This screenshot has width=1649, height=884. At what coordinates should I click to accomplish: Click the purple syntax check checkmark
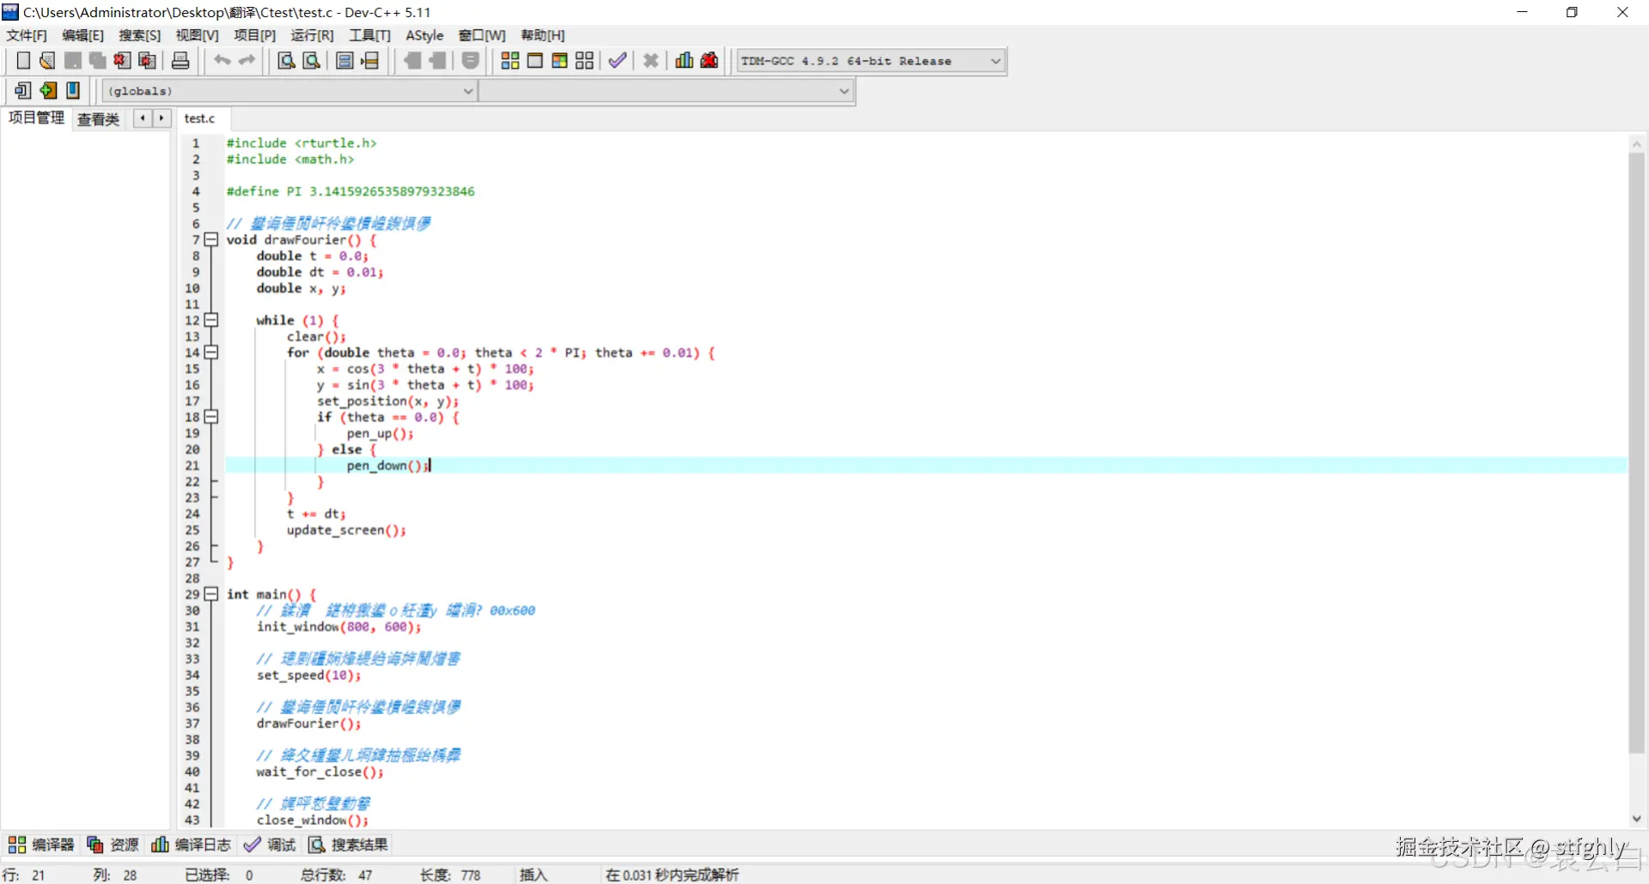[618, 61]
